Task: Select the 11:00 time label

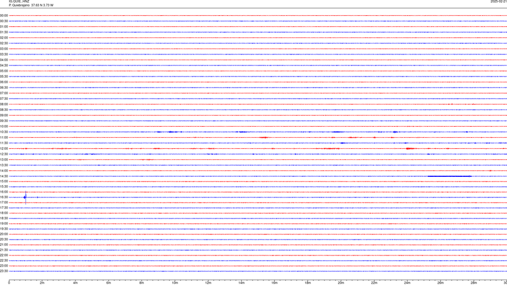Action: [x=4, y=138]
